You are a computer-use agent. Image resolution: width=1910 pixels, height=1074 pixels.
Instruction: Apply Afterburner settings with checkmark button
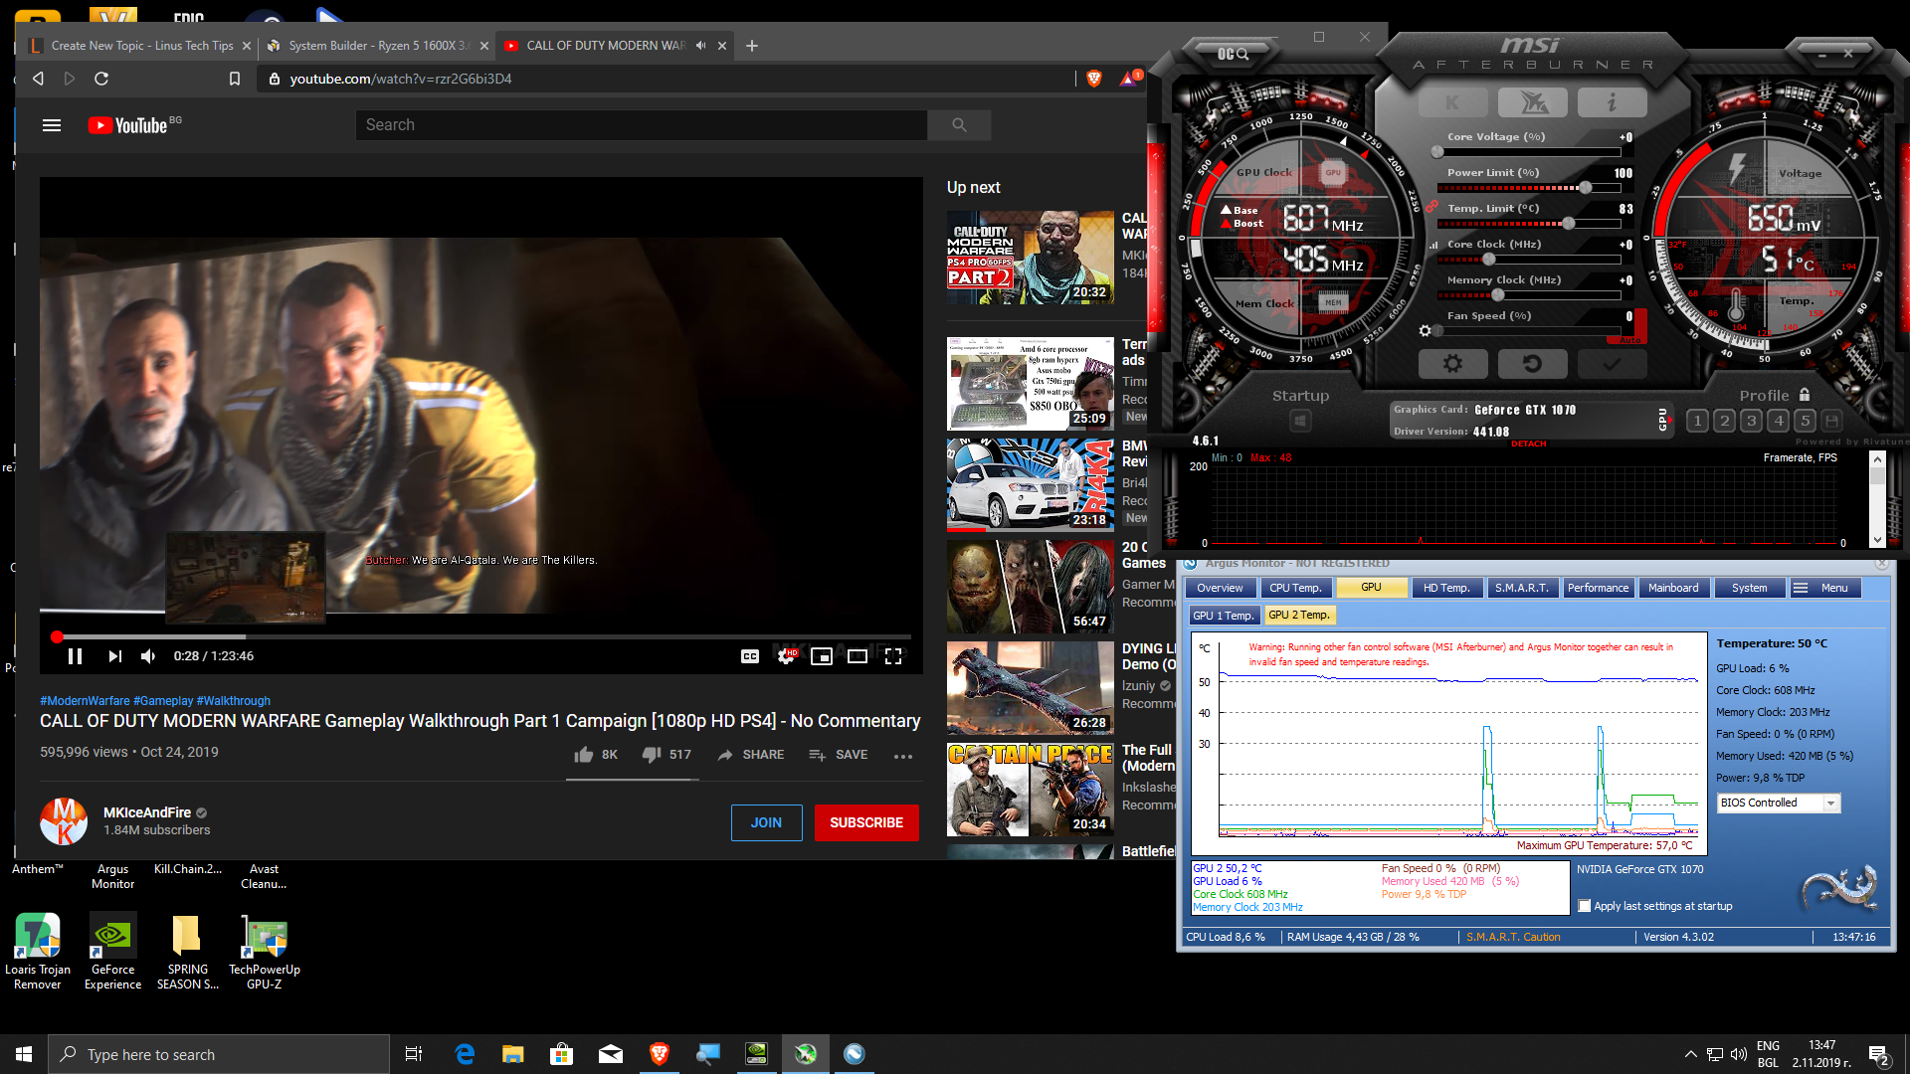pos(1612,364)
